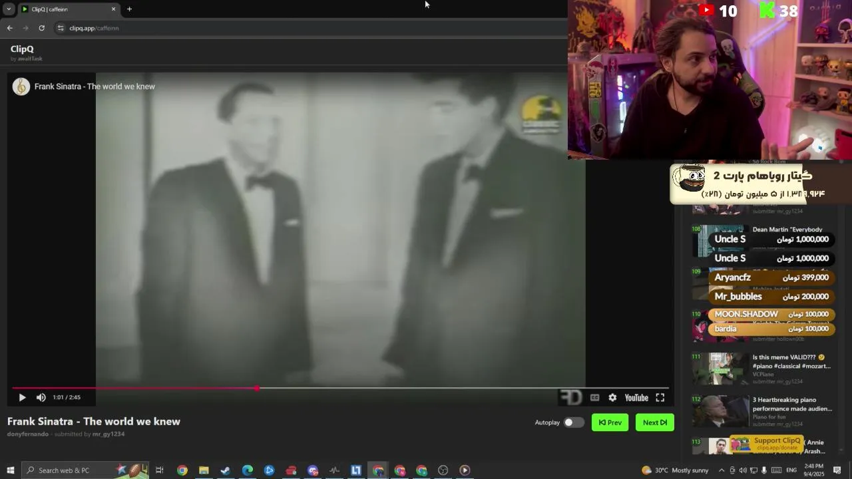Switch ENG input language

(791, 470)
